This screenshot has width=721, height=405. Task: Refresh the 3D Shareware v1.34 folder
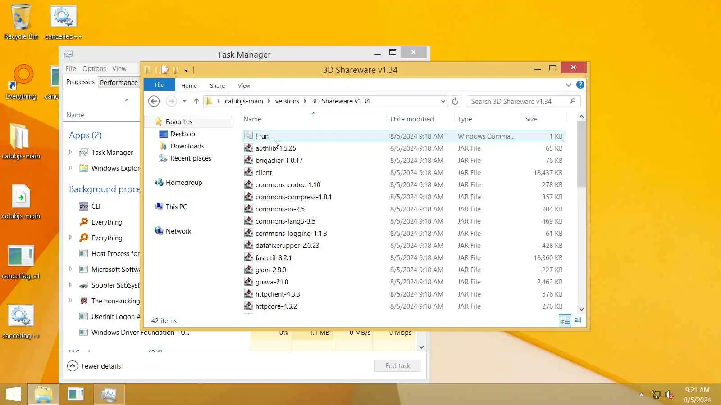[x=455, y=101]
